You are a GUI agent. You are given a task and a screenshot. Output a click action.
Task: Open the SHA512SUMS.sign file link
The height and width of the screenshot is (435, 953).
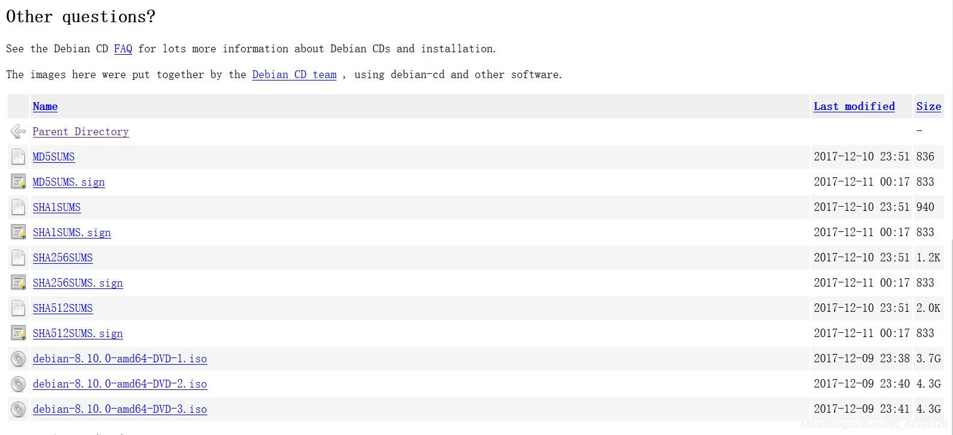click(78, 333)
